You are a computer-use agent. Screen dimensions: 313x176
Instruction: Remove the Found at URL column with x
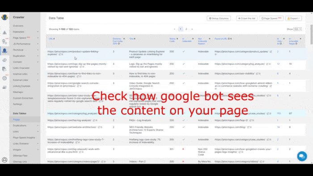coord(231,39)
